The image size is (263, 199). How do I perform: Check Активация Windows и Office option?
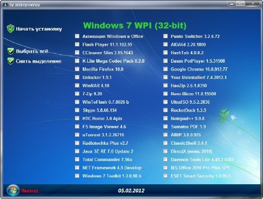(x=77, y=36)
